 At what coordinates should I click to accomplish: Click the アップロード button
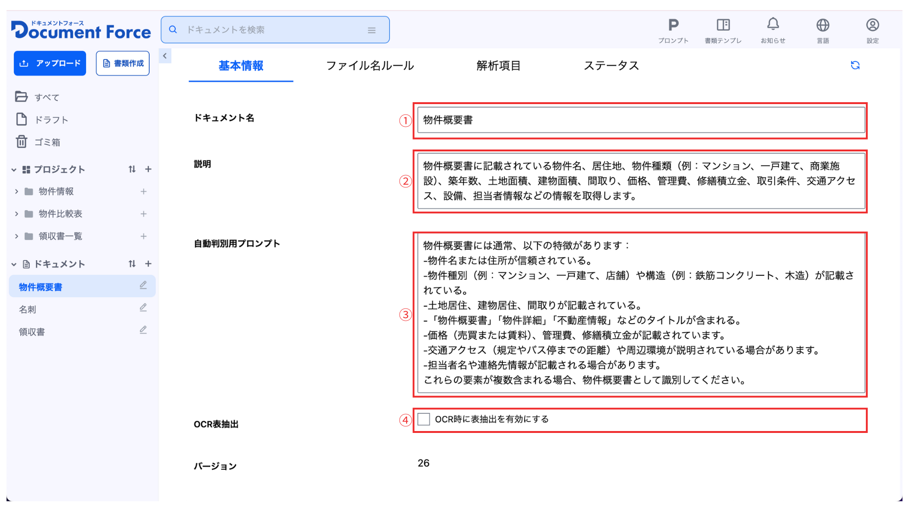[50, 63]
